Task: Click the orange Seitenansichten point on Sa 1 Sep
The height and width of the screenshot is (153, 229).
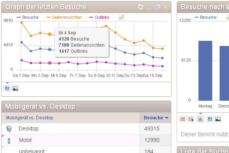Action: tap(21, 23)
